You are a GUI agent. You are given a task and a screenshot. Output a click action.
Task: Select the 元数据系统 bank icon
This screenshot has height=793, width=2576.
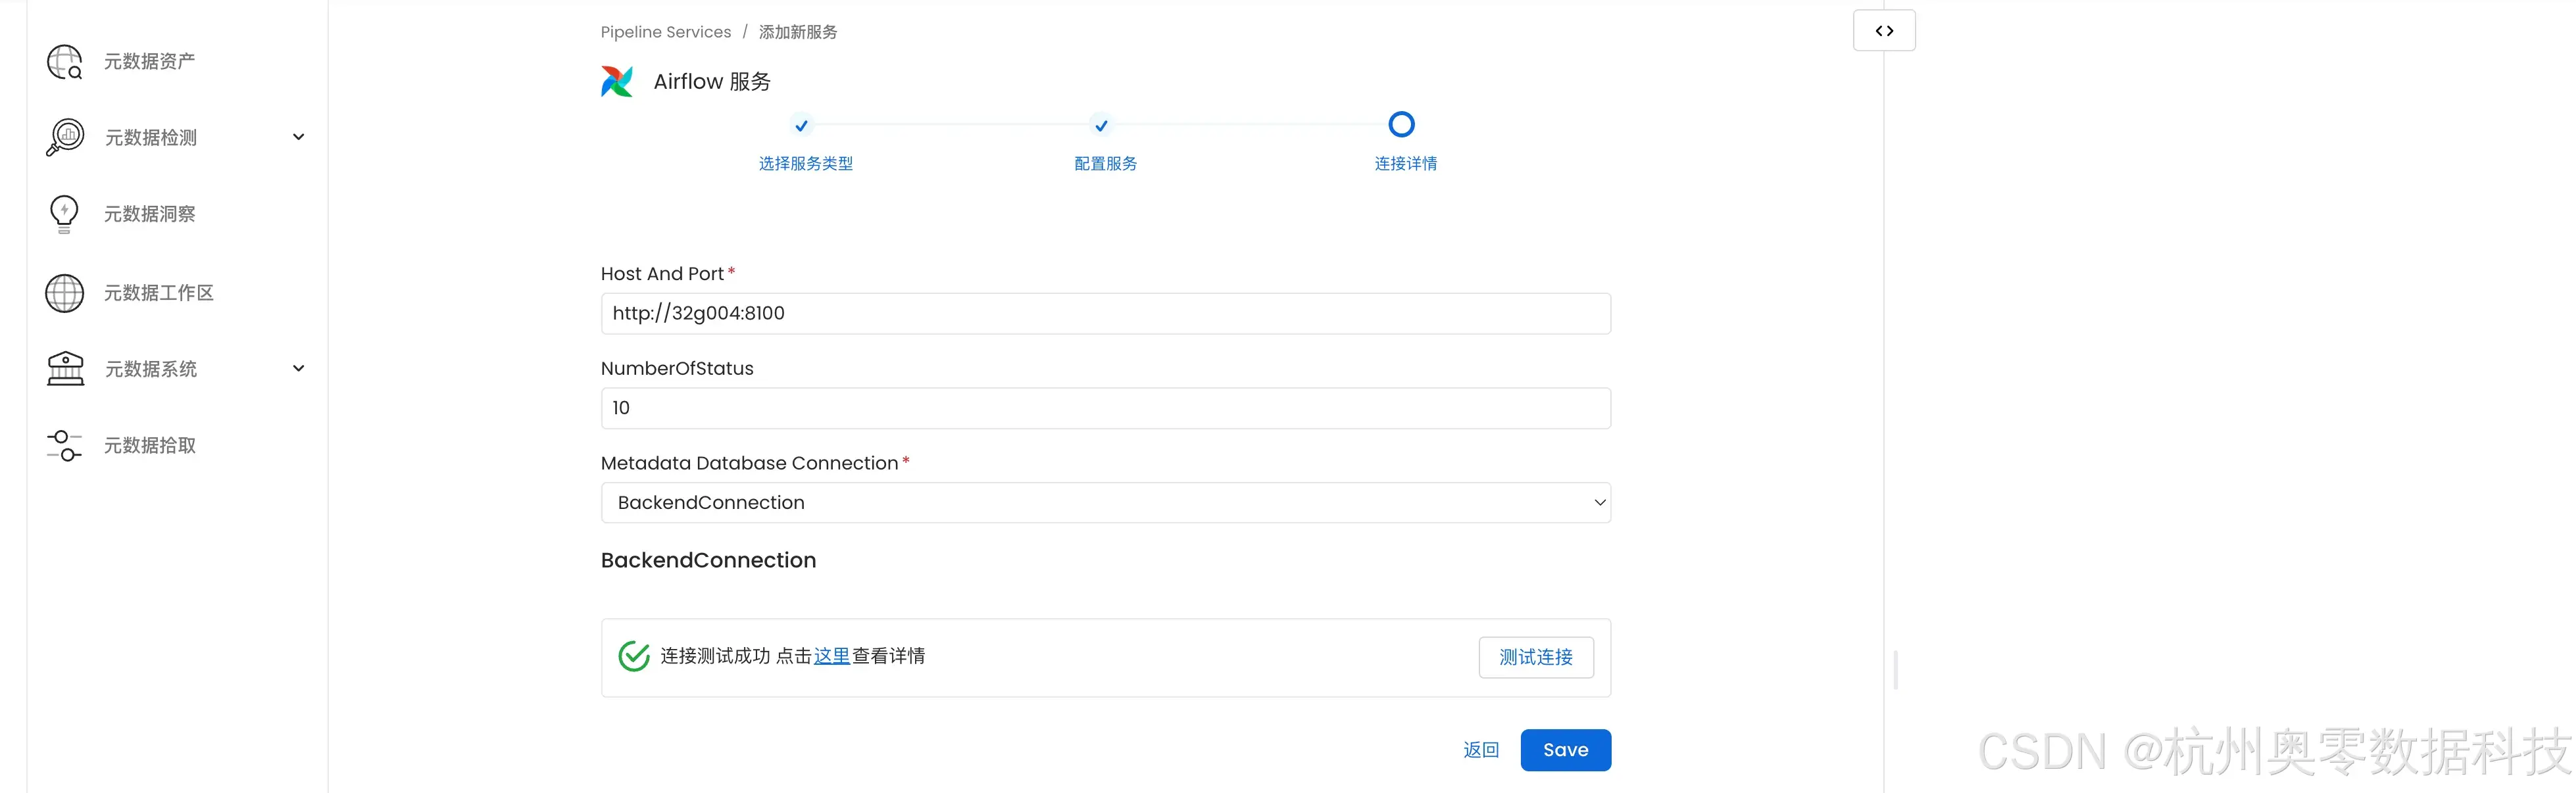[64, 368]
